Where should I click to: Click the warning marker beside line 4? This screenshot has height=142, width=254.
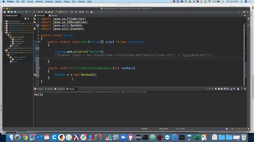[x=35, y=22]
